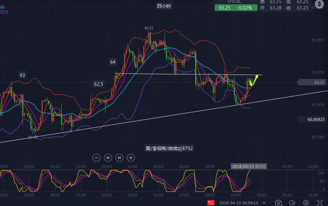Zoom in the chart with plus button
This screenshot has height=206, width=328.
[131, 158]
